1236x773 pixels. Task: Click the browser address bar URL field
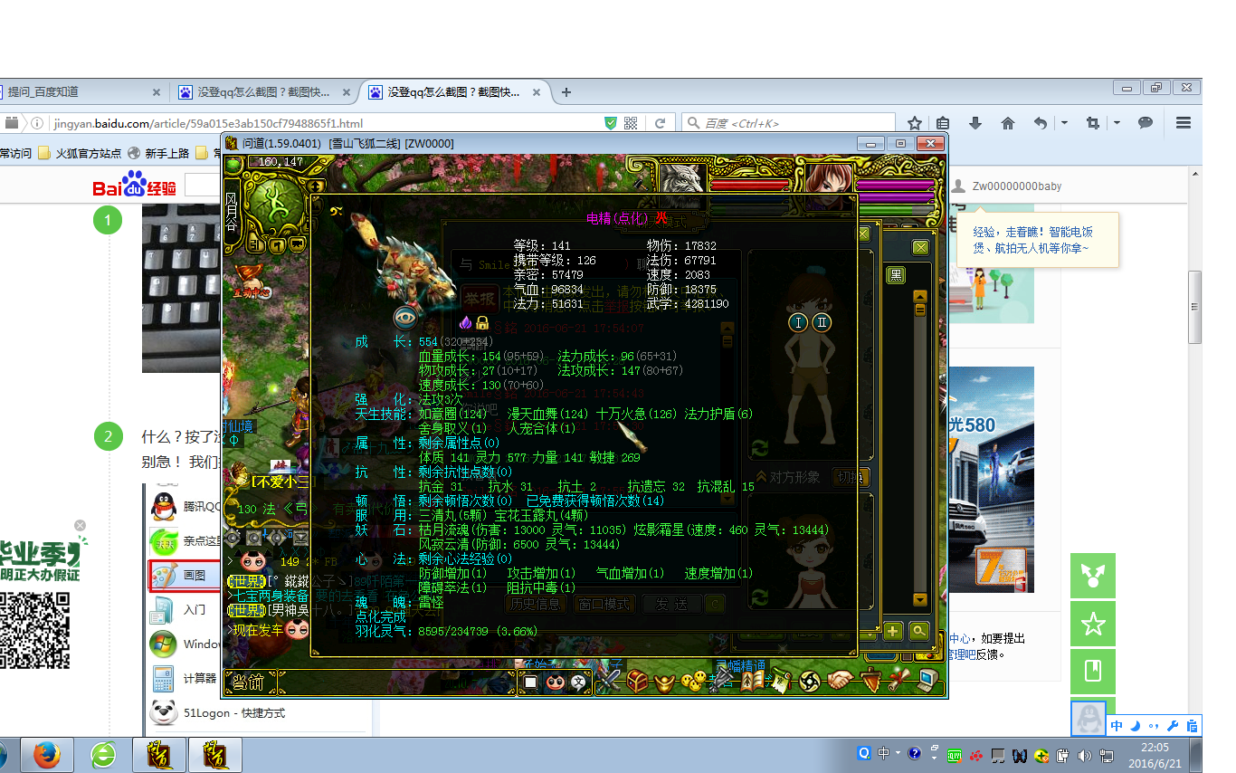317,123
